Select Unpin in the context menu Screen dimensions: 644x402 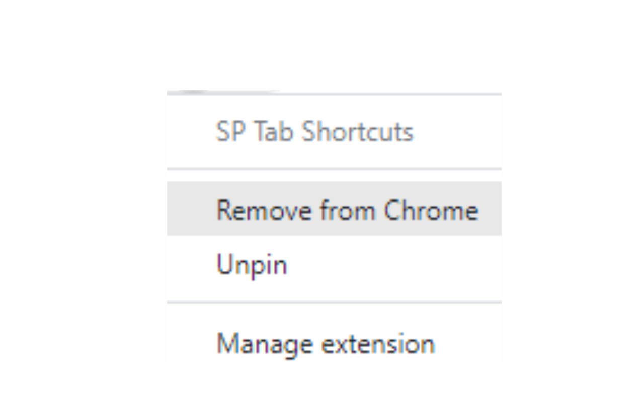pyautogui.click(x=252, y=264)
